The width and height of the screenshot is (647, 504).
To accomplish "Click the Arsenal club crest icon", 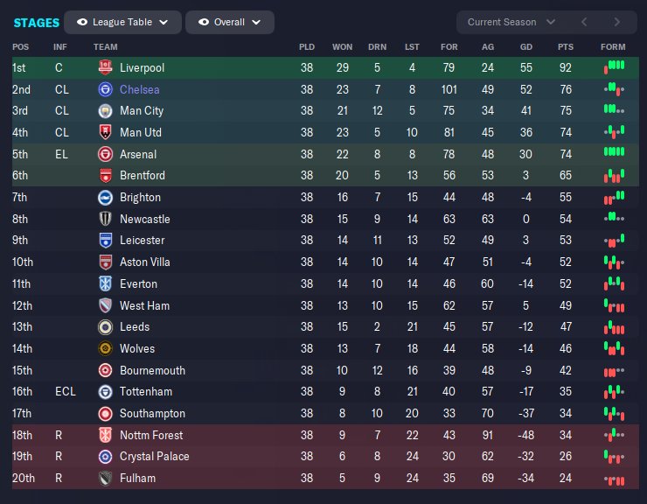I will coord(105,154).
